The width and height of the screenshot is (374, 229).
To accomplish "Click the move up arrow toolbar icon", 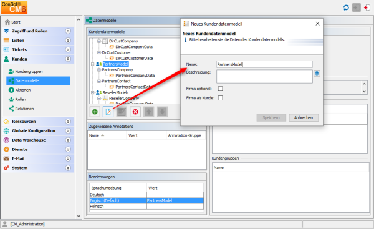I will tap(149, 112).
